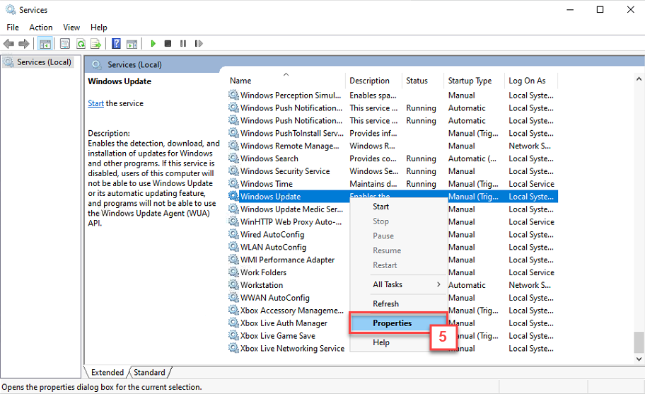Click gear icon beside Xbox Live Game Save
Image resolution: width=645 pixels, height=394 pixels.
233,335
